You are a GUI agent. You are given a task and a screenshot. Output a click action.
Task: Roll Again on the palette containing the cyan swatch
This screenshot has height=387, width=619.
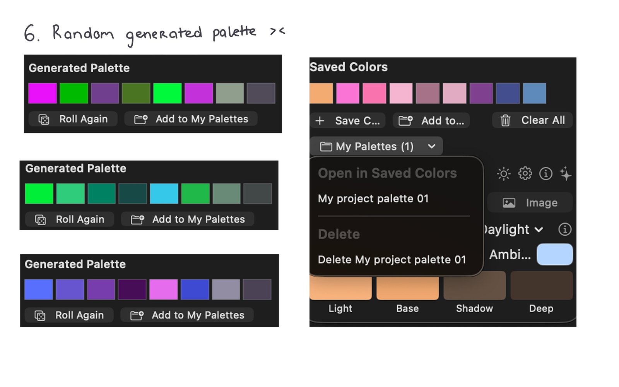click(70, 219)
